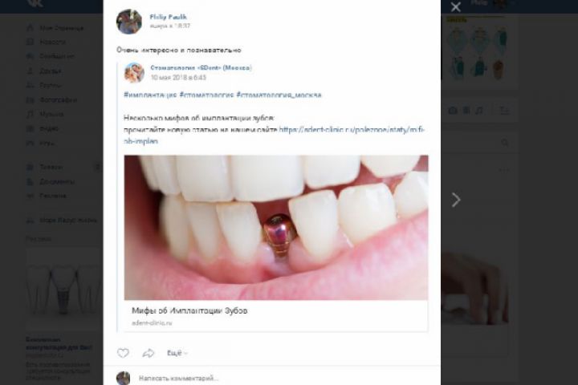Image resolution: width=578 pixels, height=385 pixels.
Task: Click the VK logo in the header
Action: [35, 4]
